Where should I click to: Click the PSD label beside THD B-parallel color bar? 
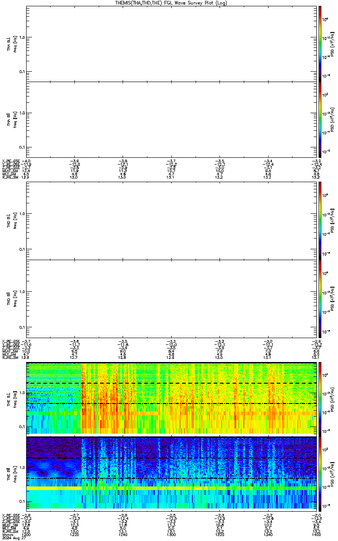tap(332, 298)
